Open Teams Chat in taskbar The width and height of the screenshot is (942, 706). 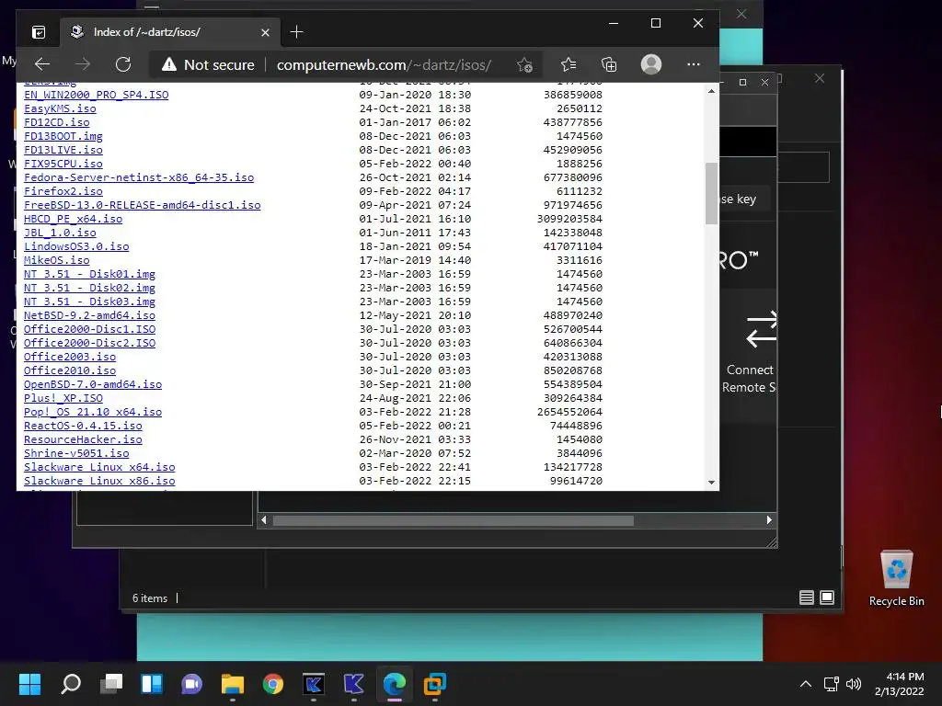(x=191, y=684)
